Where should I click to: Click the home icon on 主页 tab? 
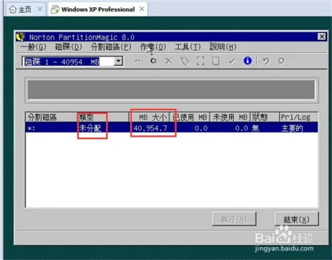point(13,9)
